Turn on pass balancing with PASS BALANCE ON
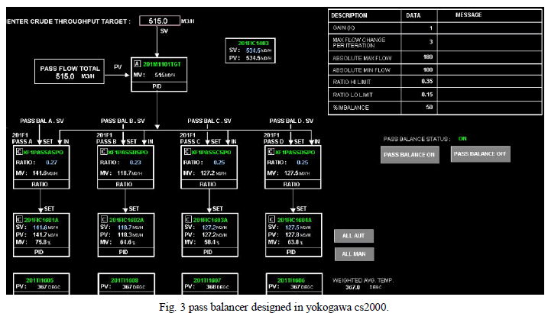 coord(411,153)
